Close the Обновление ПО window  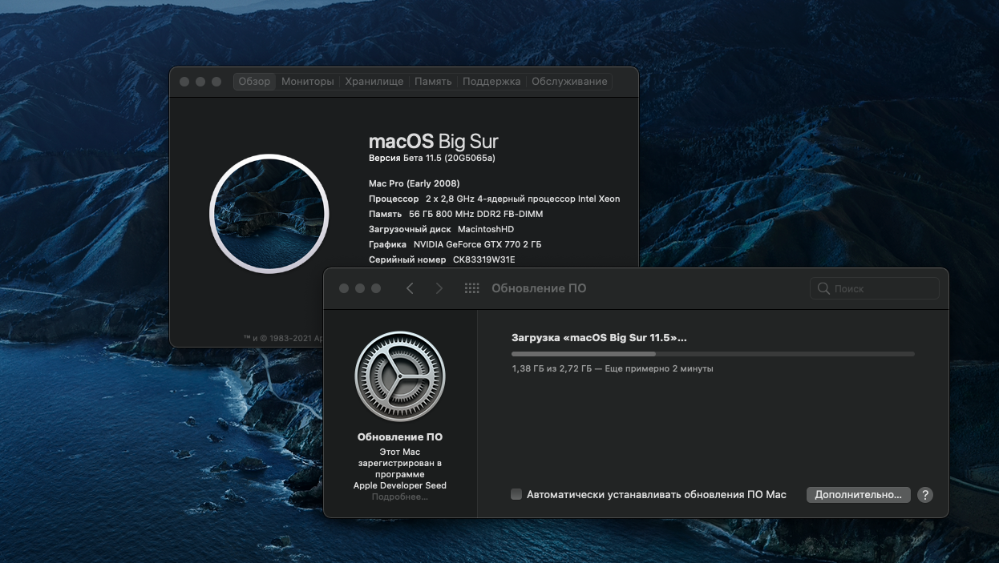tap(344, 288)
